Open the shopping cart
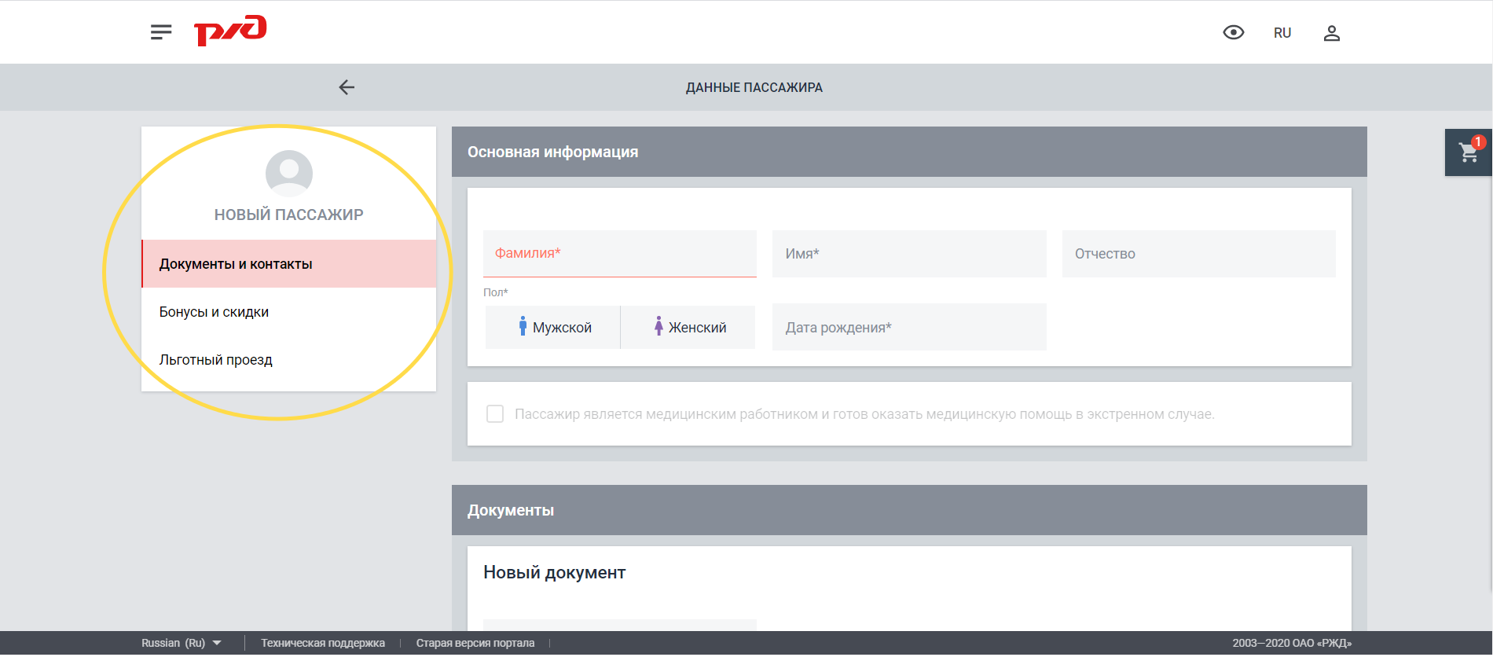 (x=1468, y=152)
